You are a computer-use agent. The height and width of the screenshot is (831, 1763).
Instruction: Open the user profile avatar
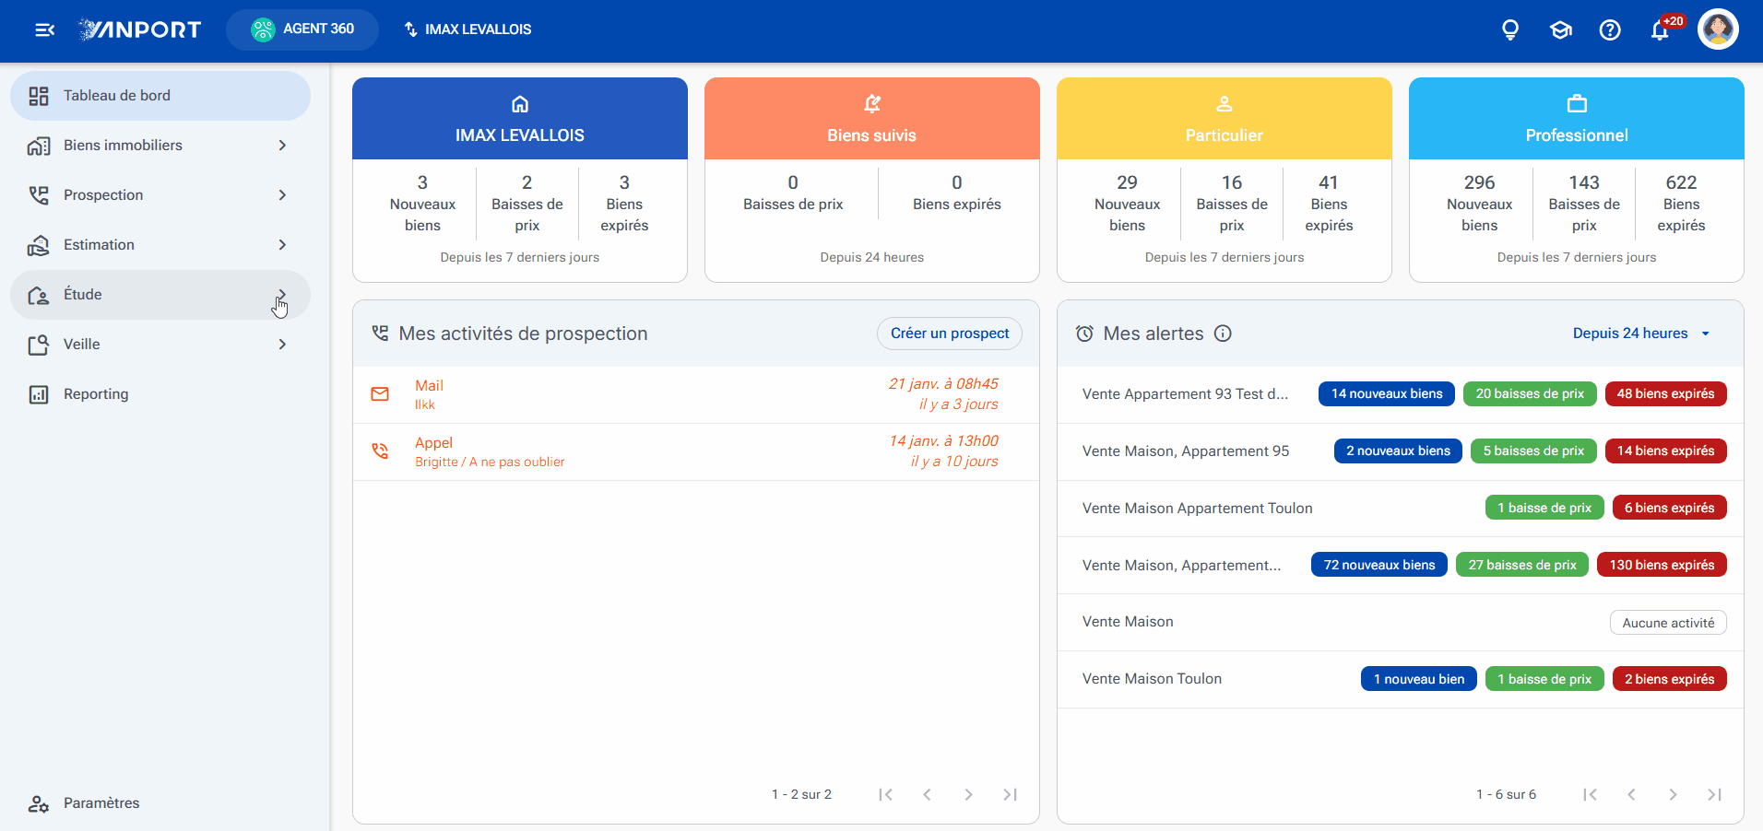click(1718, 29)
